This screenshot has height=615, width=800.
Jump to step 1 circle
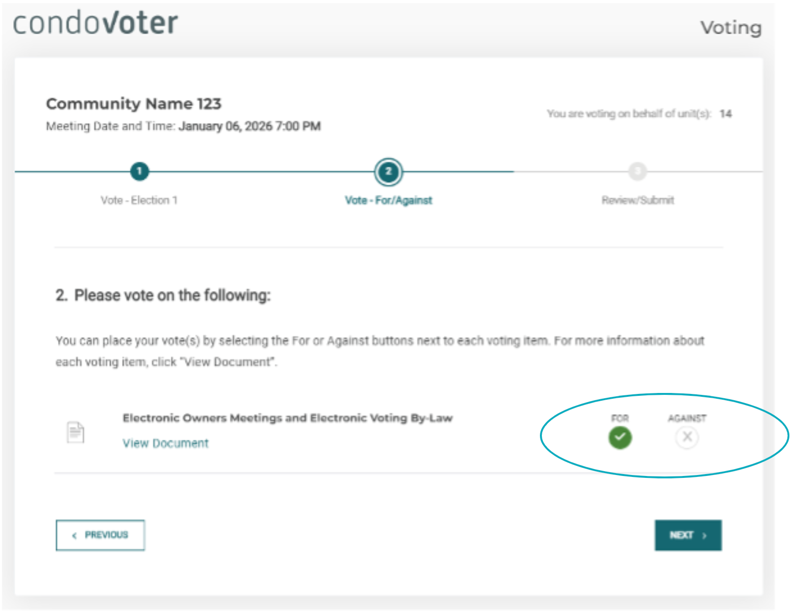139,171
